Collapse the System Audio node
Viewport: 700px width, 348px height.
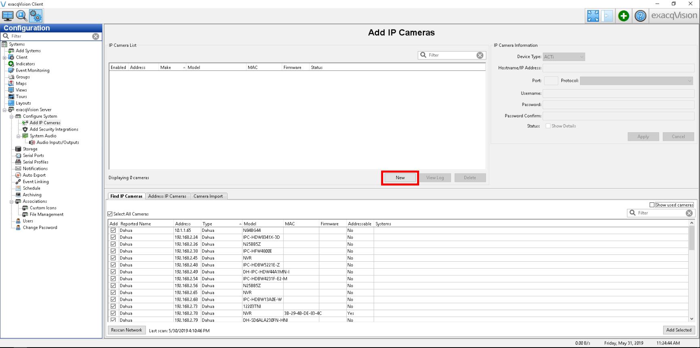[18, 136]
